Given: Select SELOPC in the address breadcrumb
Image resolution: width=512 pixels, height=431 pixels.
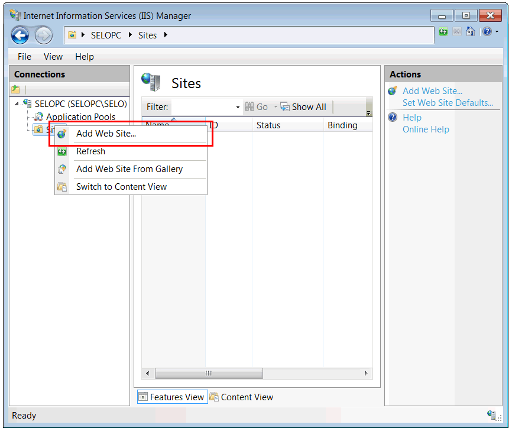Looking at the screenshot, I should click(x=106, y=35).
